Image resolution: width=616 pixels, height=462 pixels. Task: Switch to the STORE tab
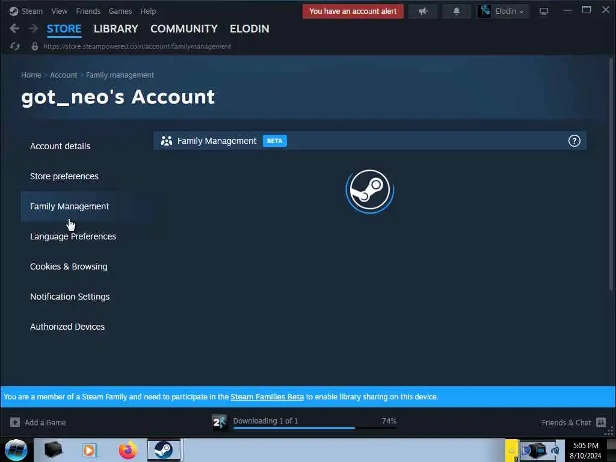pos(64,29)
